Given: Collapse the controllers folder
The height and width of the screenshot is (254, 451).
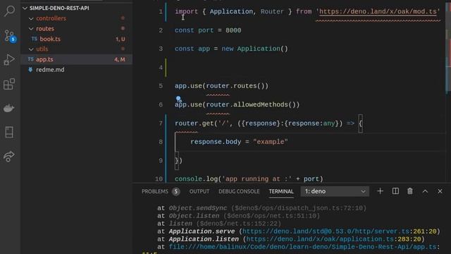Looking at the screenshot, I should 31,18.
